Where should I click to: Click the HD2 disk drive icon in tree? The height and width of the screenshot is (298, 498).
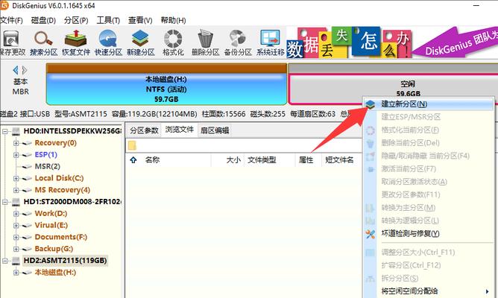coord(16,261)
